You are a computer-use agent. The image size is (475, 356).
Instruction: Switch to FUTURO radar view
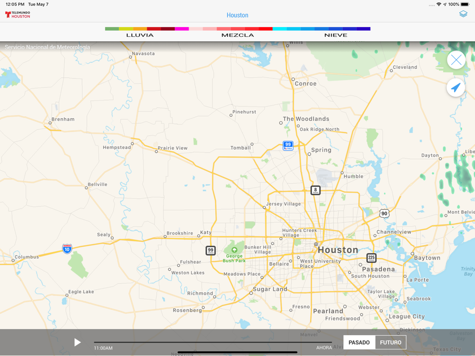tap(390, 342)
